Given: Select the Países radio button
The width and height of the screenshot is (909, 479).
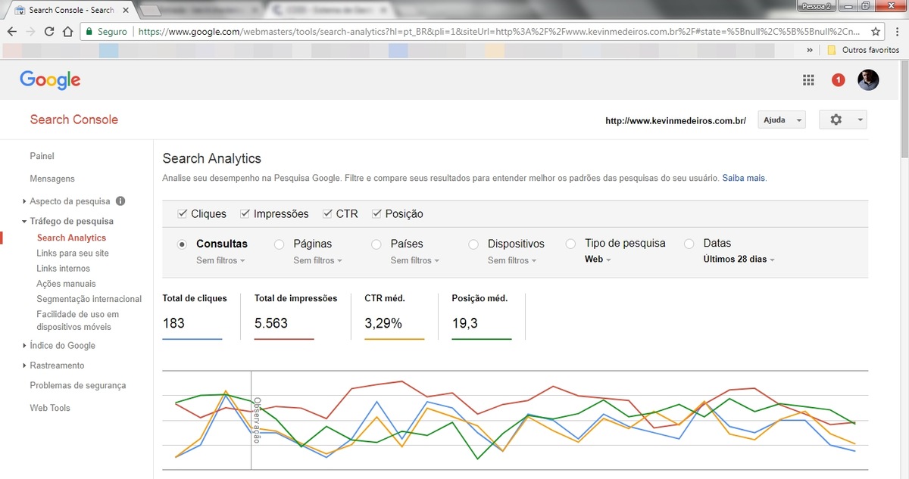Looking at the screenshot, I should (x=376, y=244).
